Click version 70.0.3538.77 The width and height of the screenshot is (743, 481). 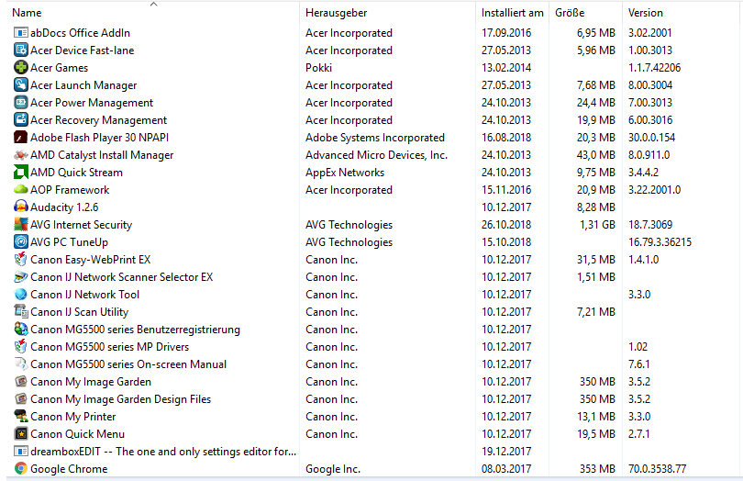pyautogui.click(x=657, y=469)
